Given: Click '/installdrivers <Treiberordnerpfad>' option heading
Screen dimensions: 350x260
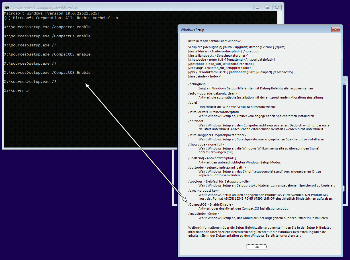Looking at the screenshot, I should (214, 112).
